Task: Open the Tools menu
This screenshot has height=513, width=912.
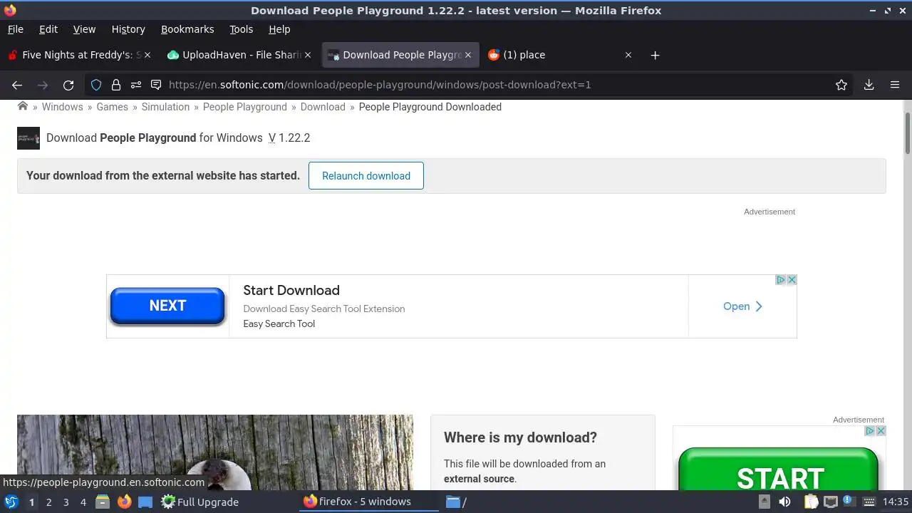Action: (241, 29)
